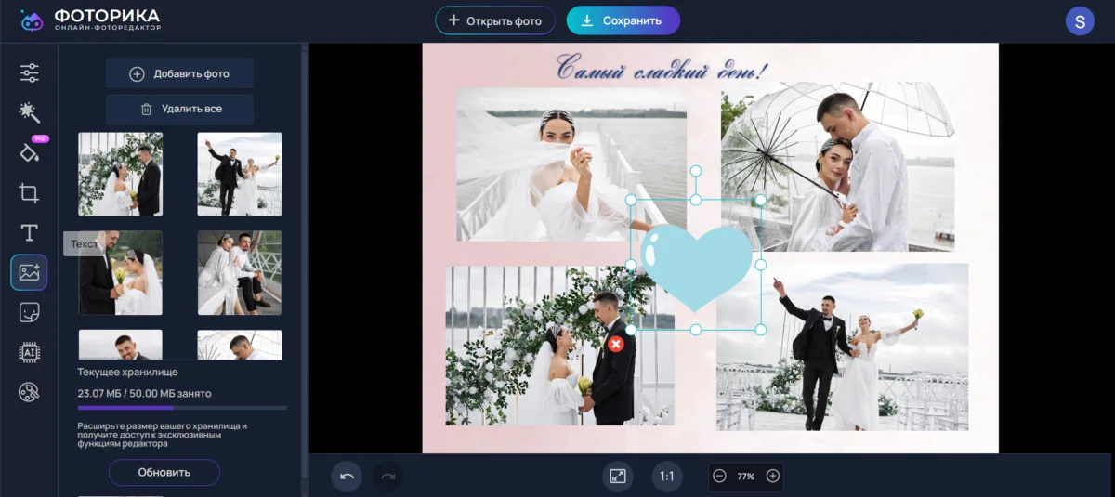1115x497 pixels.
Task: Click the storage usage progress bar
Action: [182, 408]
